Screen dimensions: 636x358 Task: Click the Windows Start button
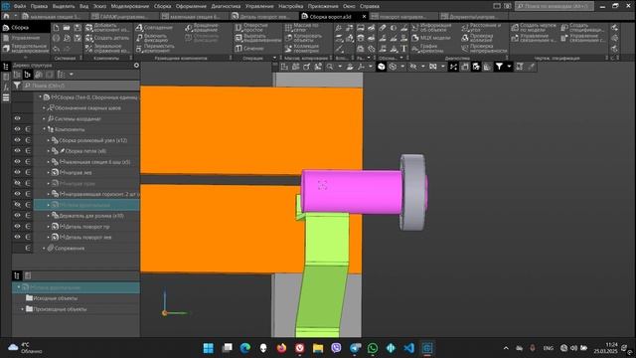pos(209,348)
